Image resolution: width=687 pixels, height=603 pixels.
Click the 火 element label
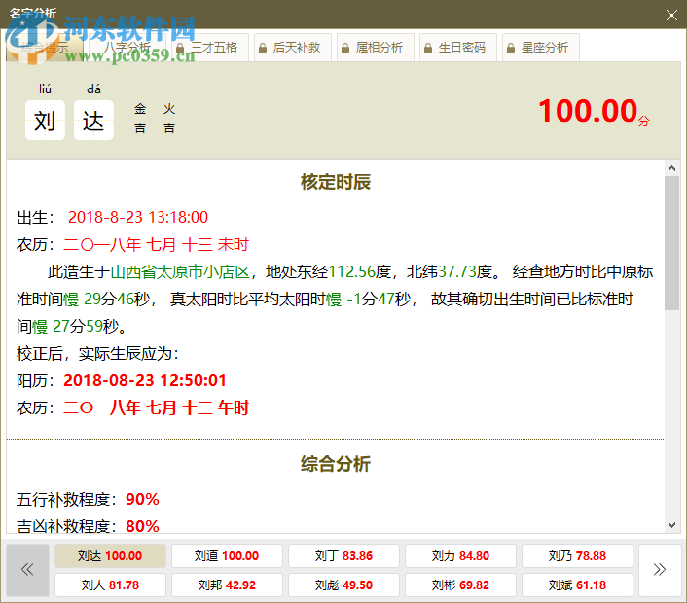point(169,109)
